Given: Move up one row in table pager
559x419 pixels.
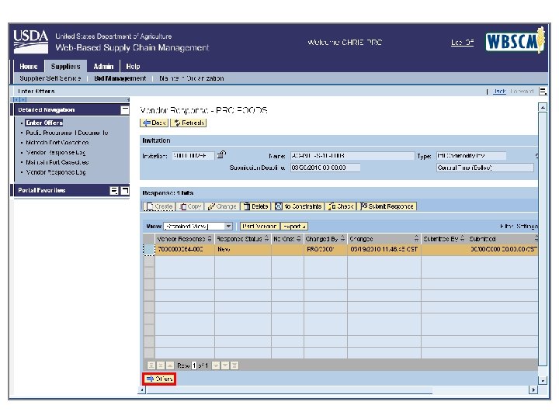Looking at the screenshot, I should coord(170,365).
